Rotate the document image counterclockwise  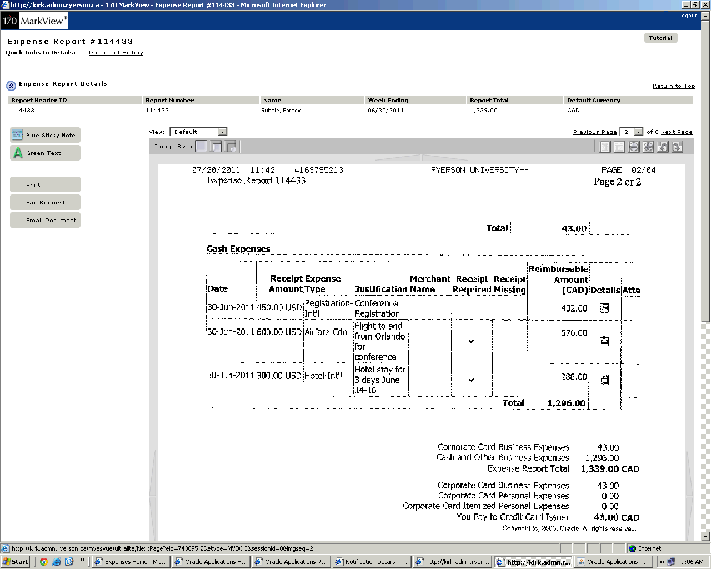663,147
